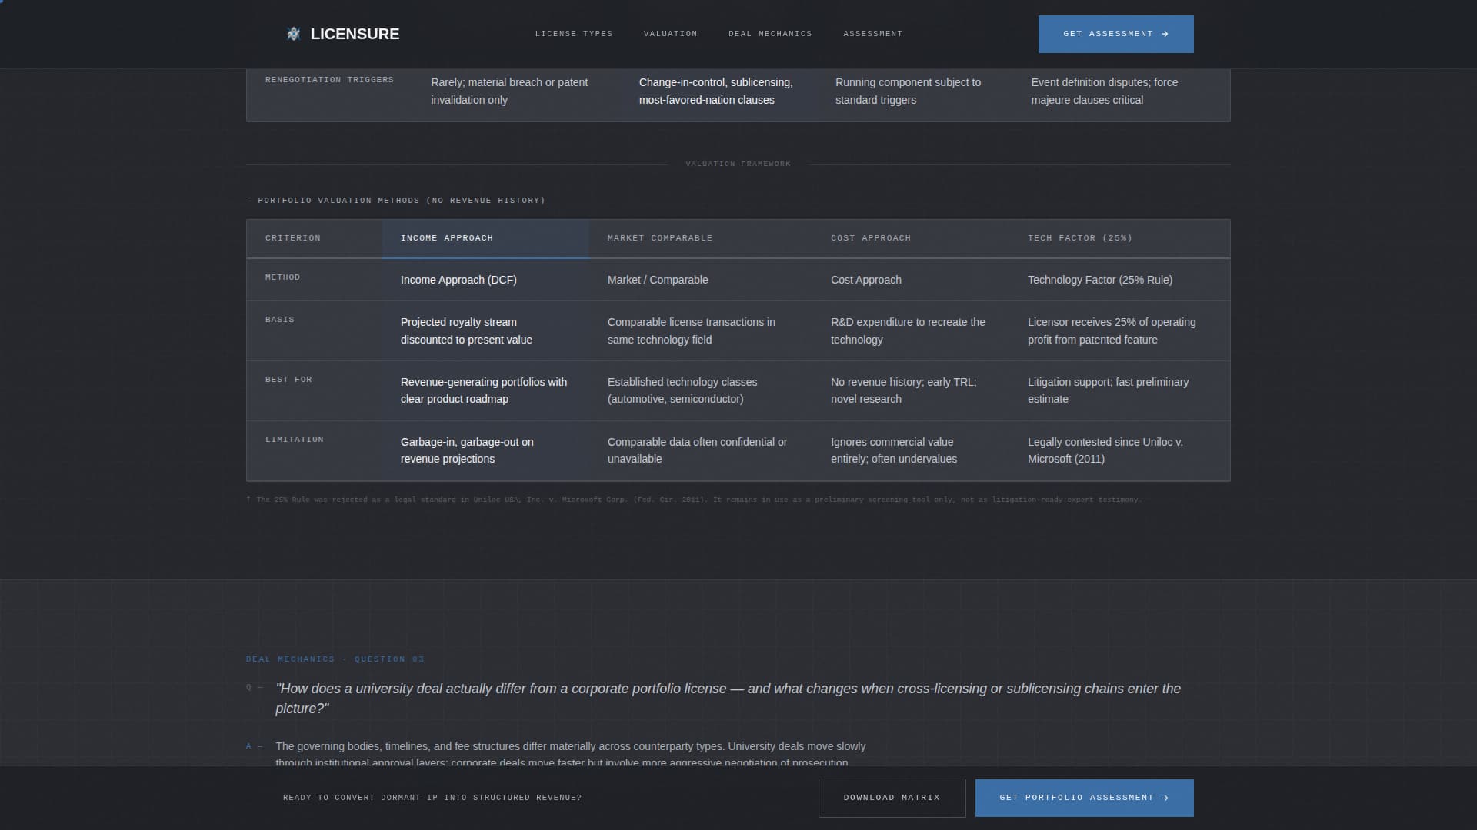Click the Get Portfolio Assessment button
The image size is (1477, 830).
click(x=1083, y=798)
